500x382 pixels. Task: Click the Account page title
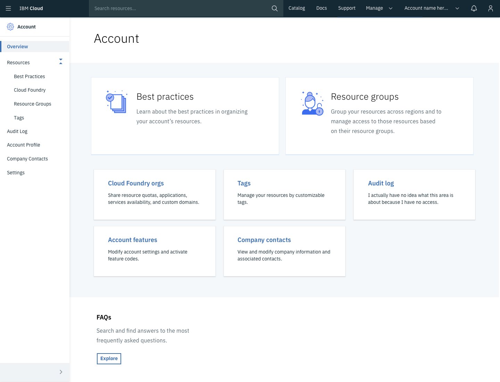[x=117, y=39]
